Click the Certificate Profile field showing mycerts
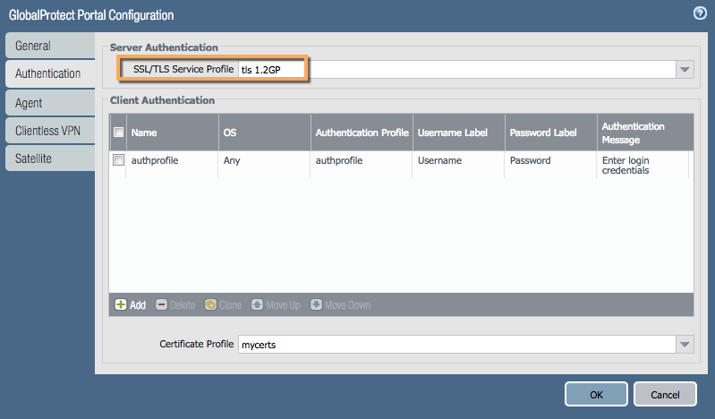 (x=457, y=344)
